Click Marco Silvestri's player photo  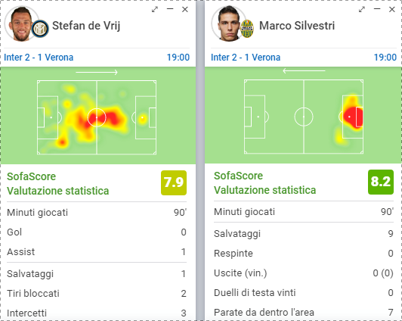tap(228, 23)
